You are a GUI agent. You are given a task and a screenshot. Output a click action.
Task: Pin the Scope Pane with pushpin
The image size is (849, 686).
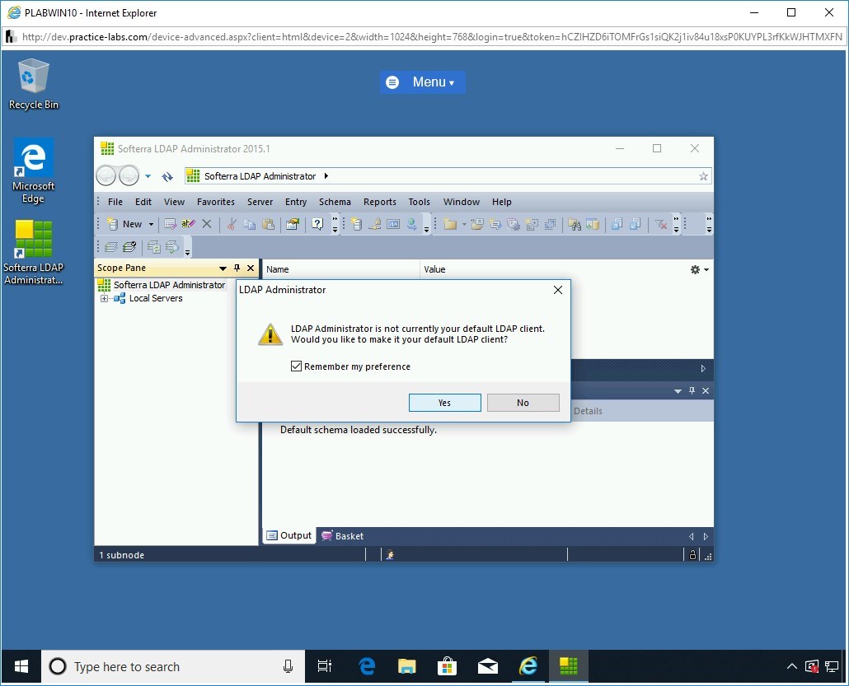point(237,268)
